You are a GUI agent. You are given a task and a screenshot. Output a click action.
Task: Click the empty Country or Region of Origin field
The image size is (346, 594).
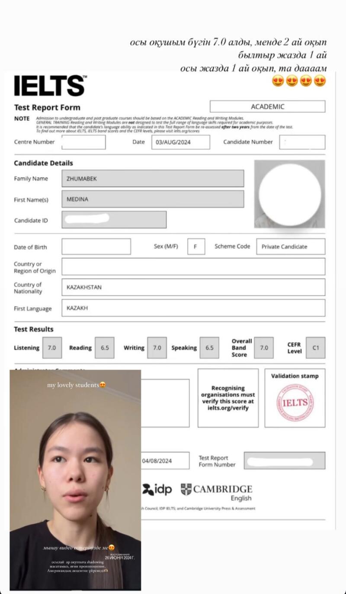pos(193,266)
